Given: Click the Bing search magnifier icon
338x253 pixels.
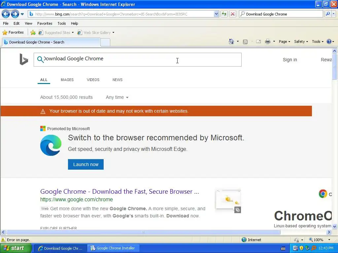Looking at the screenshot, I should tap(40, 59).
